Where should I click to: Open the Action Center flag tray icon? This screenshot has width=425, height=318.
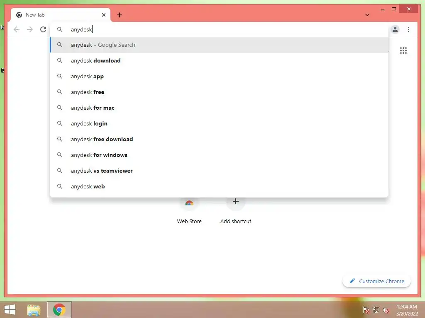point(366,310)
